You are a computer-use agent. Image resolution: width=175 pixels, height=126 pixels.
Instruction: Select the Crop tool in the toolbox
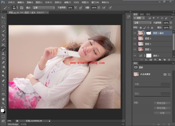3,35
